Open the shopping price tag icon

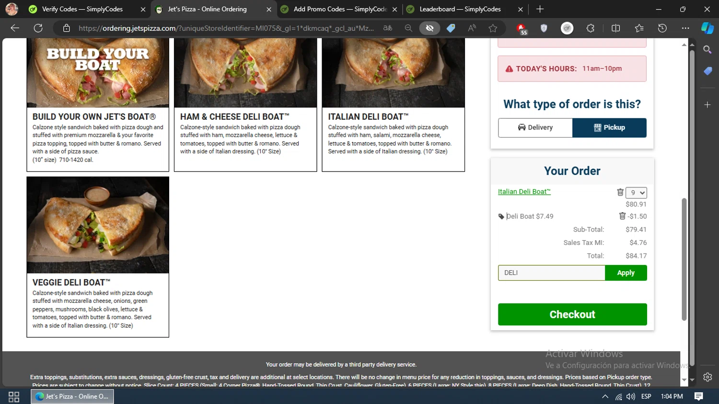[x=451, y=28]
